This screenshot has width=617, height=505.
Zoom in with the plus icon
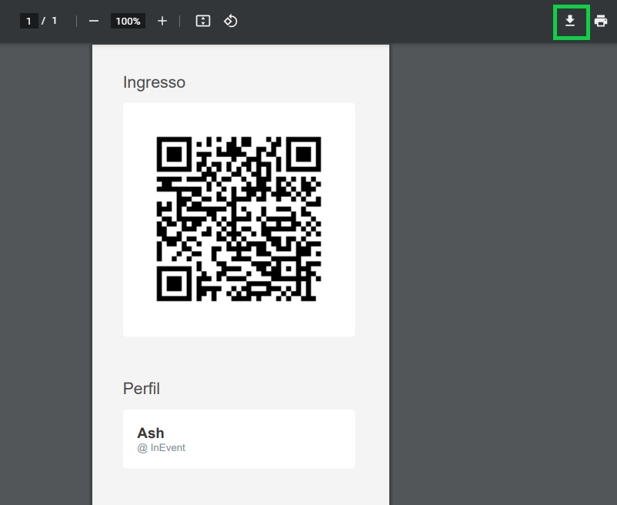(162, 21)
